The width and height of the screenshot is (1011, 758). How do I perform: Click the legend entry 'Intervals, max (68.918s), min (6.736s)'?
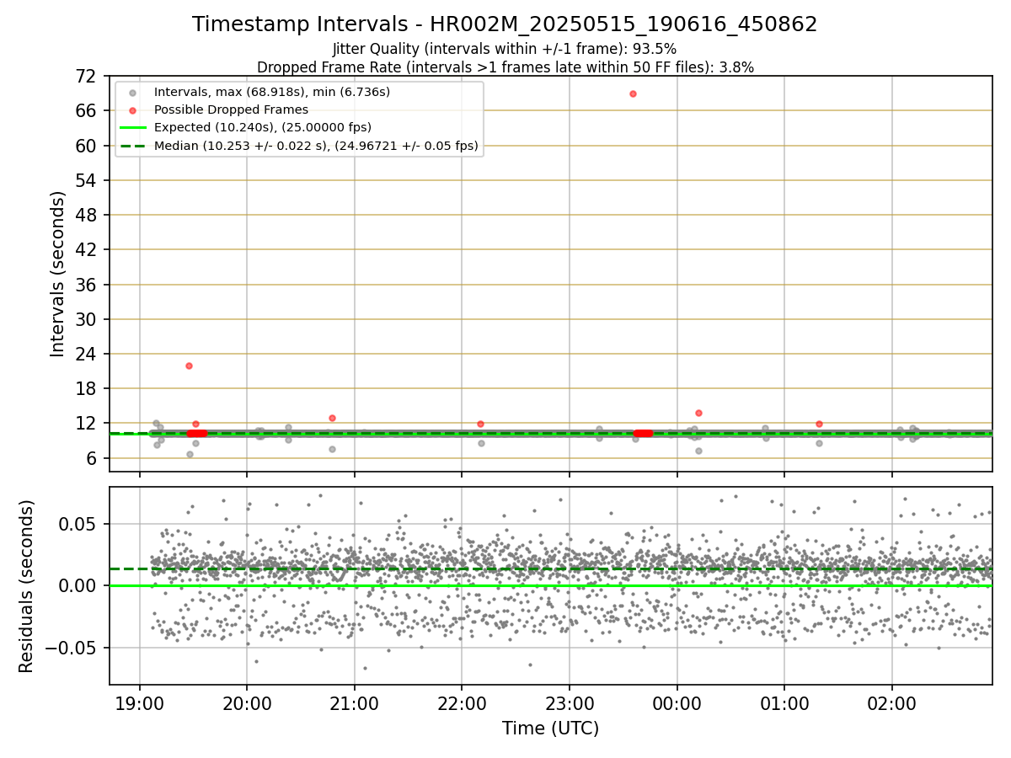pos(272,91)
